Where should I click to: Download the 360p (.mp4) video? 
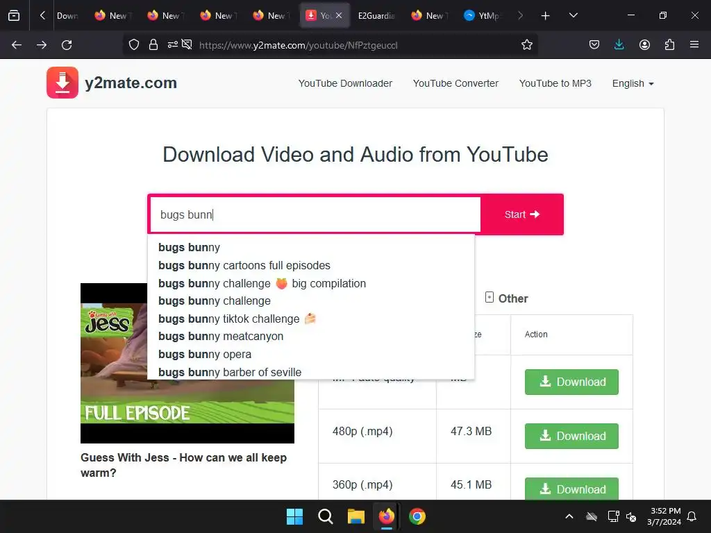571,489
